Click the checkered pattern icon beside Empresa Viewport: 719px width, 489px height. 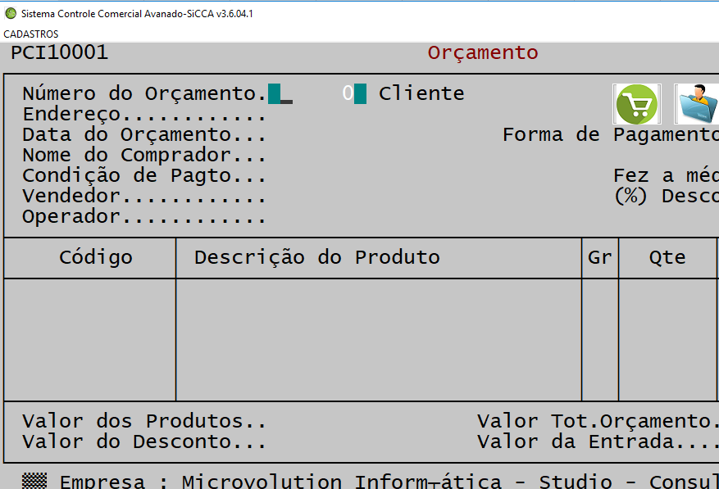pos(34,481)
